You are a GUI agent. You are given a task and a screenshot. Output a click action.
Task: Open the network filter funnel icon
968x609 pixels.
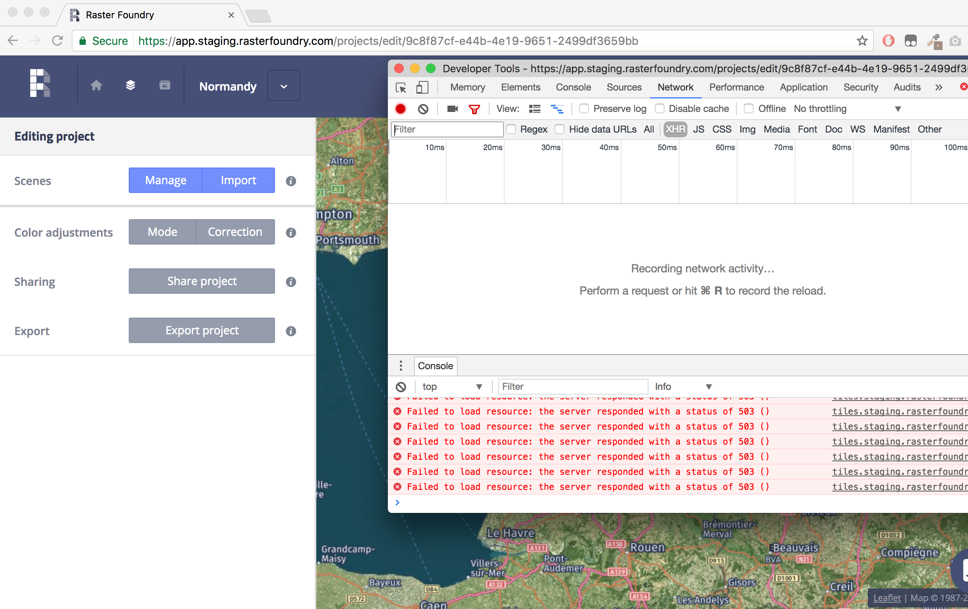(475, 108)
